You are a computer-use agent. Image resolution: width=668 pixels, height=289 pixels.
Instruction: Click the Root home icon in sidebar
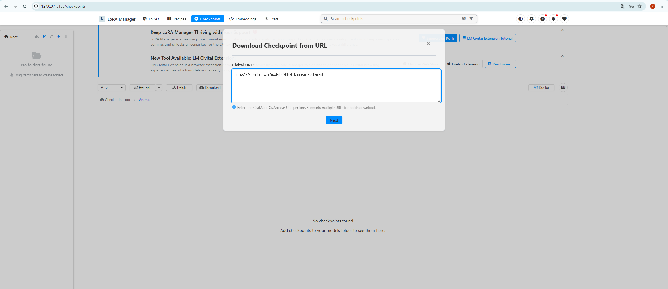click(7, 37)
